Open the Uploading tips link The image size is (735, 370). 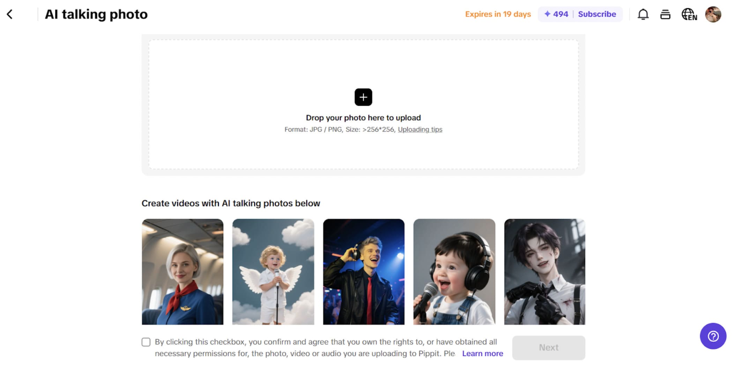pyautogui.click(x=420, y=129)
